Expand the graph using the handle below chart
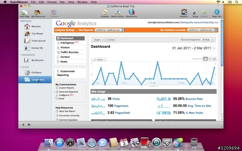The width and height of the screenshot is (242, 151). [x=154, y=86]
